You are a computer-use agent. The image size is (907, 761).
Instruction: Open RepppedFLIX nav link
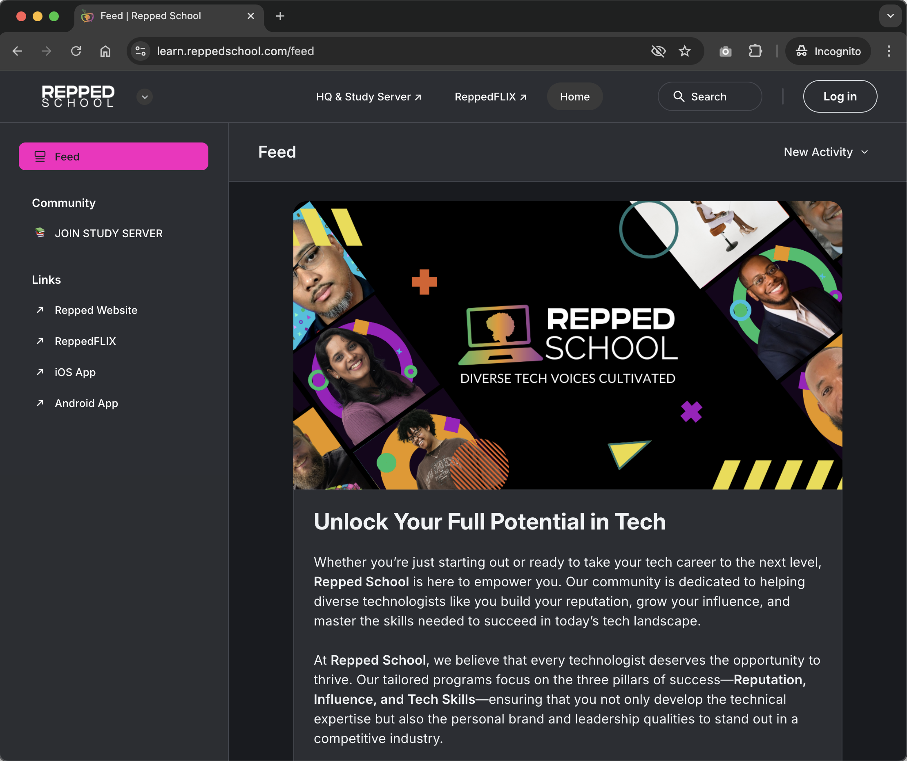(x=491, y=96)
